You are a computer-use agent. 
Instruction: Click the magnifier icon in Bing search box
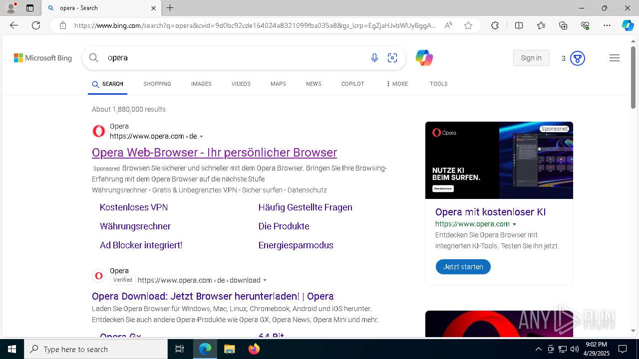point(93,58)
